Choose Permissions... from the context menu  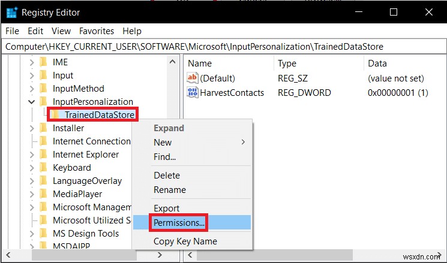tap(192, 223)
